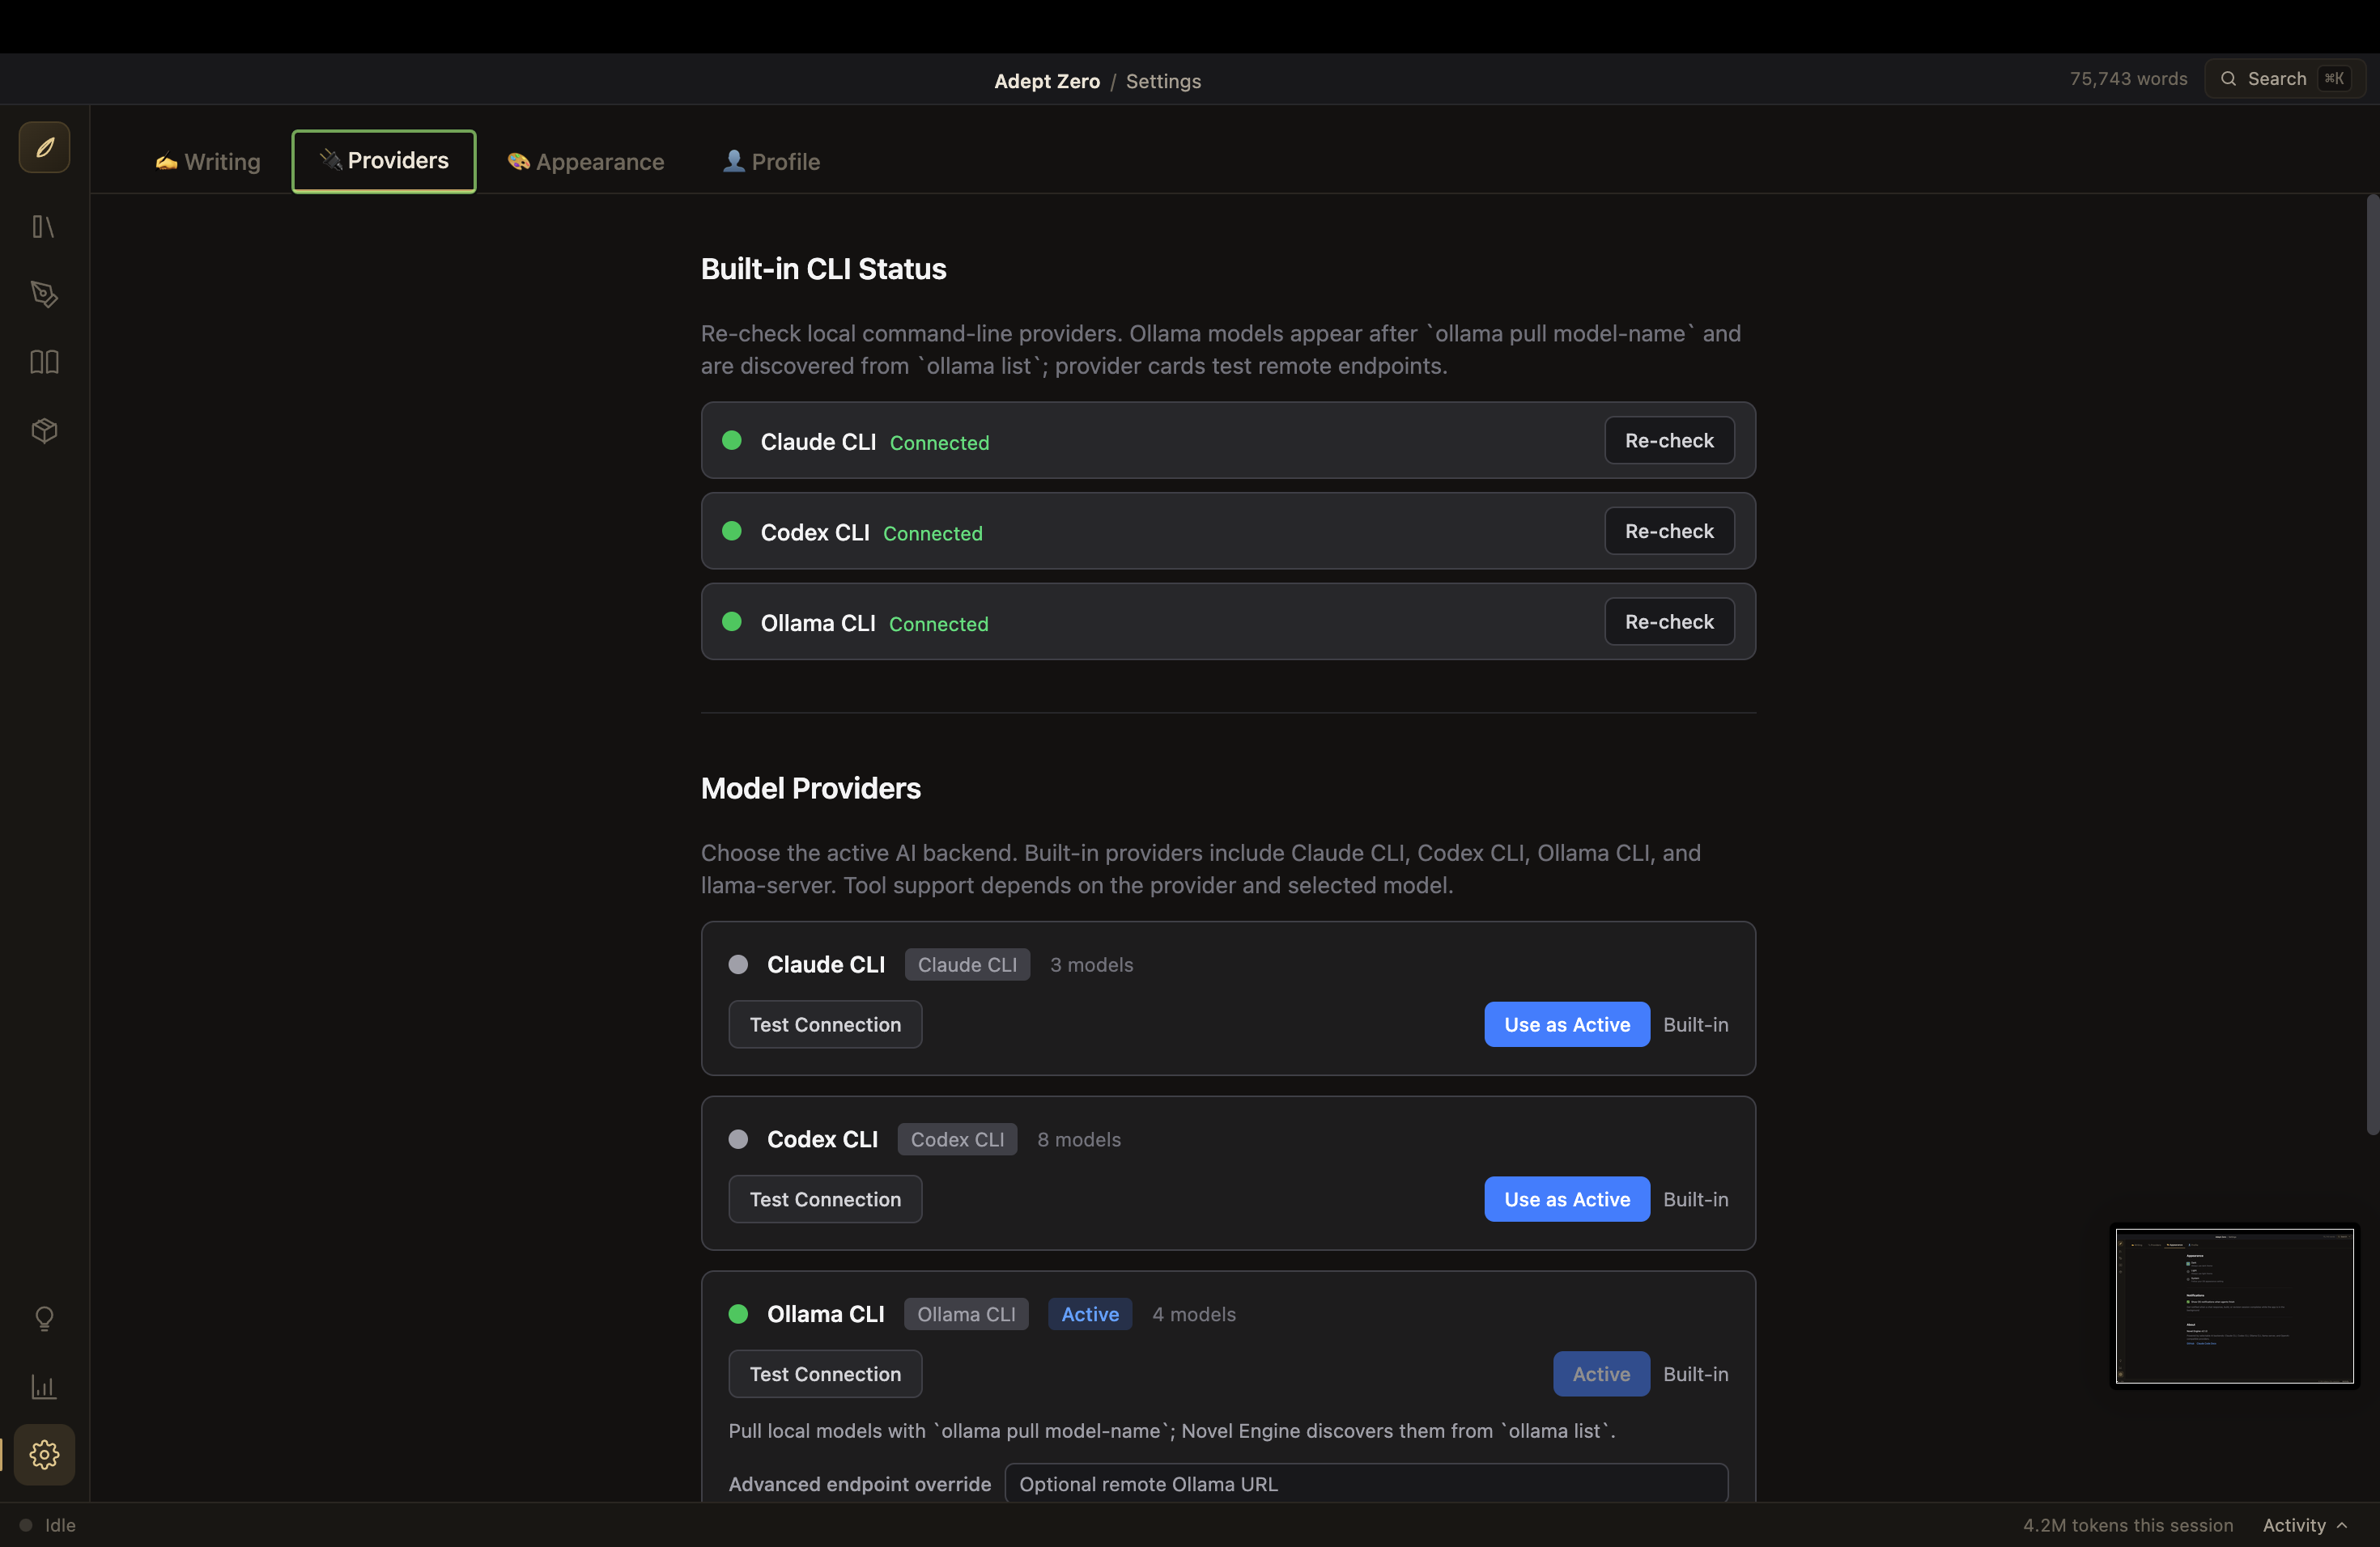Open the feather quill logo icon
Image resolution: width=2380 pixels, height=1547 pixels.
44,148
